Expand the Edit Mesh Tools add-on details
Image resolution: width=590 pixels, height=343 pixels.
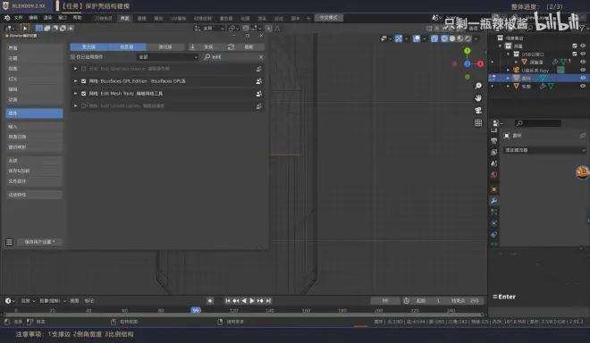click(x=75, y=93)
